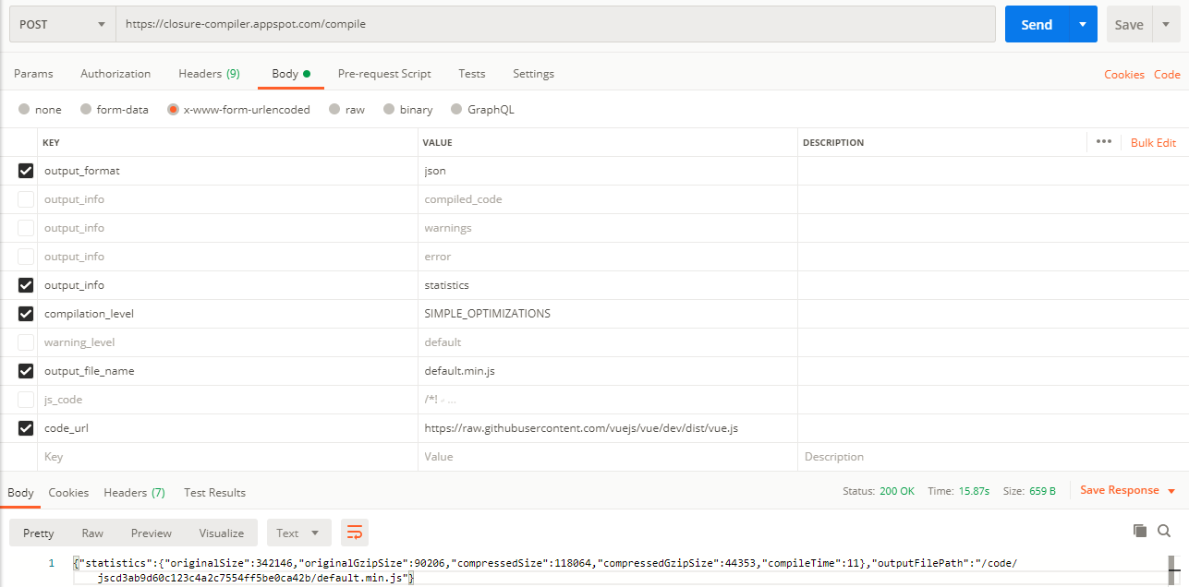Switch to Preview response view

click(152, 533)
